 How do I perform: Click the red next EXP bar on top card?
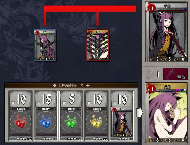point(173,11)
